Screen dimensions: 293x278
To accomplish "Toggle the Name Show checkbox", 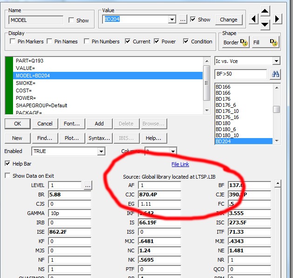I will tap(71, 20).
